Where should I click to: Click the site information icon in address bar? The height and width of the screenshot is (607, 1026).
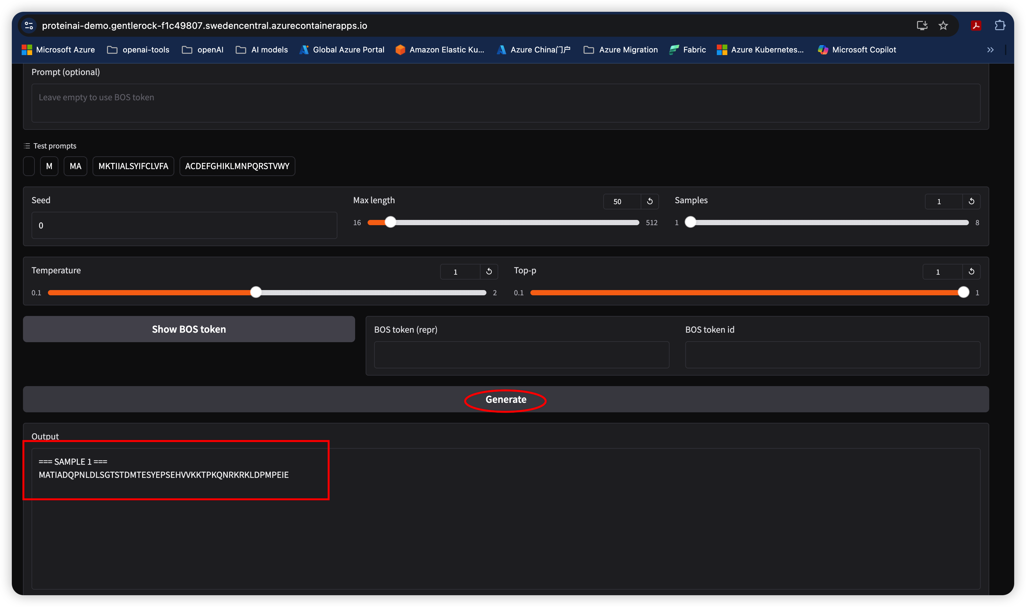pos(29,25)
